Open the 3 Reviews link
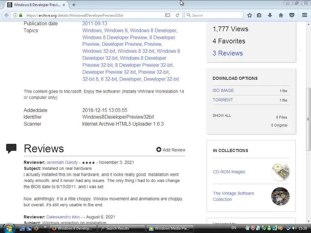This screenshot has height=233, width=311. pos(227,53)
